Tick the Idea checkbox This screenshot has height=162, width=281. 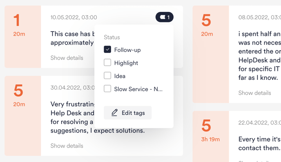point(107,76)
